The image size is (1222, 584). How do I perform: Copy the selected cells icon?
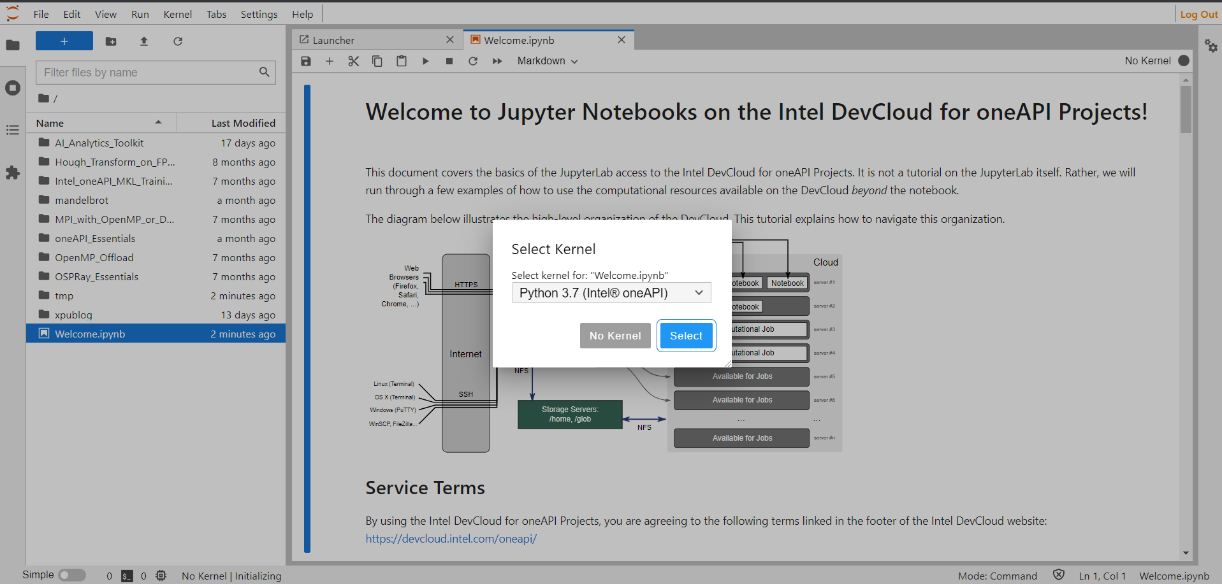pyautogui.click(x=377, y=61)
